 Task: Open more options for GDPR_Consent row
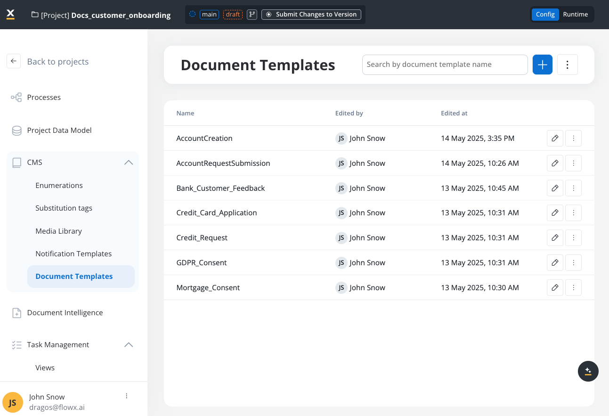pyautogui.click(x=573, y=262)
